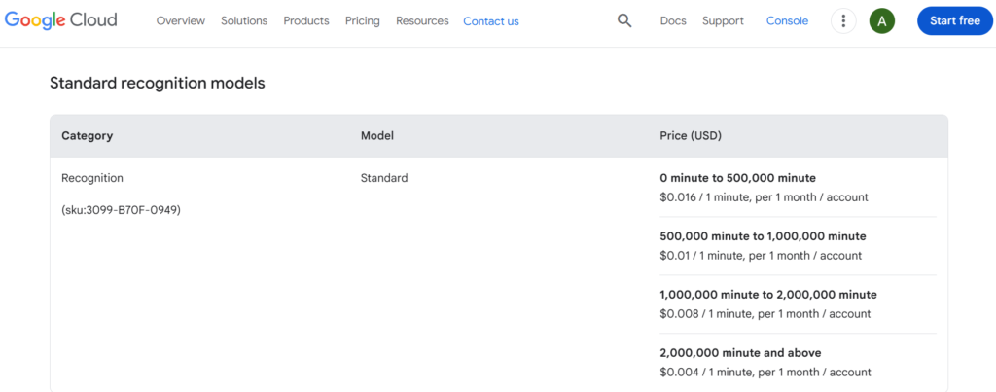
Task: Open the Products menu
Action: click(x=306, y=20)
